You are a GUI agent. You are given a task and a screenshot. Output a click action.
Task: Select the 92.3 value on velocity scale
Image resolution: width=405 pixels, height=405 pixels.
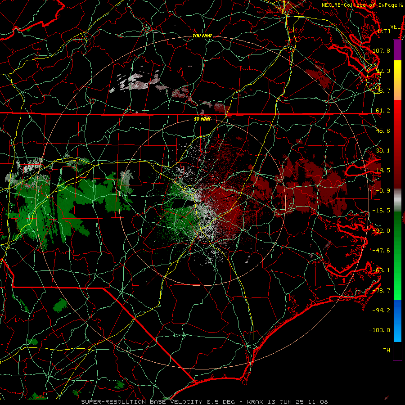(x=383, y=71)
